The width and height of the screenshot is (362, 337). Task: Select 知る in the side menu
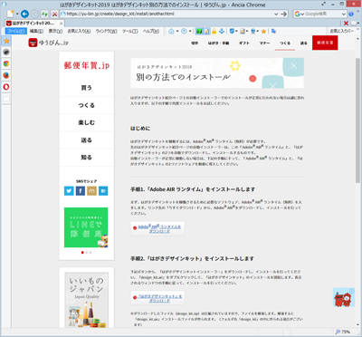[87, 158]
